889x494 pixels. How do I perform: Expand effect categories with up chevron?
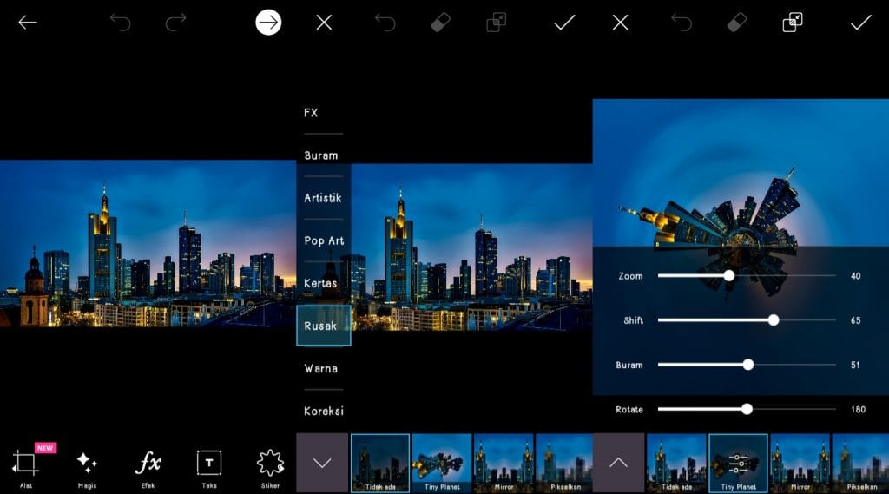coord(618,463)
